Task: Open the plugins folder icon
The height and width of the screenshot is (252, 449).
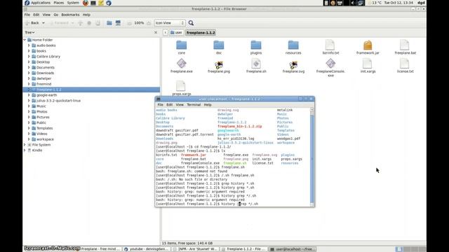Action: pos(255,45)
